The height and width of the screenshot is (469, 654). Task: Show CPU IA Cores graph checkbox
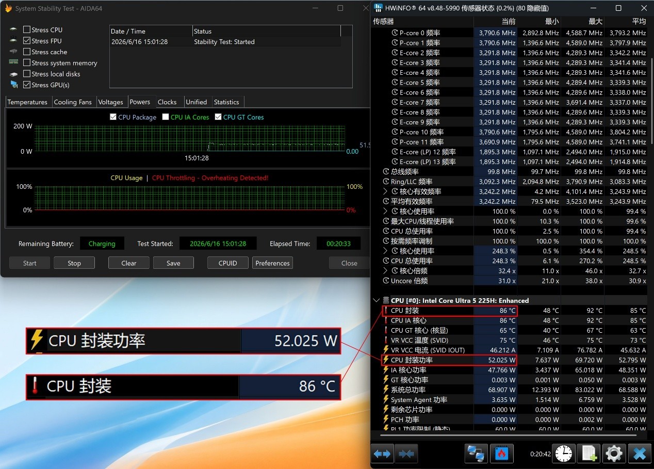166,117
